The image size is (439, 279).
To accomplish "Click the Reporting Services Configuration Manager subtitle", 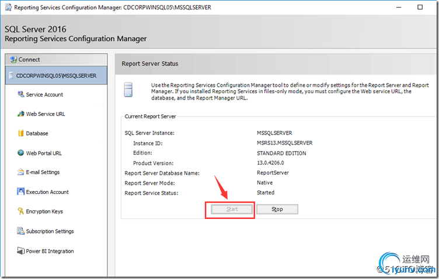I will (x=75, y=38).
